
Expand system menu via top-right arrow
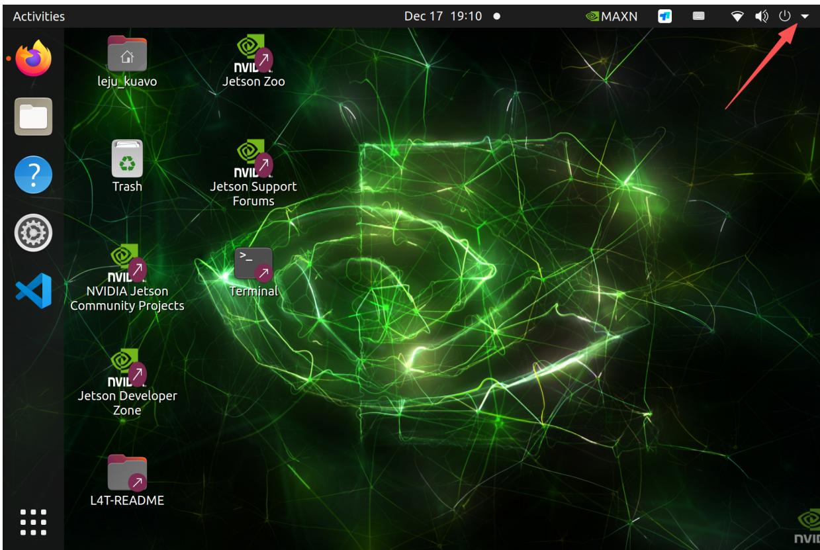click(805, 16)
